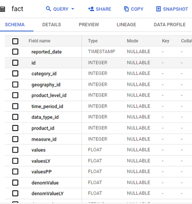The width and height of the screenshot is (192, 204).
Task: Click the category_id field name
Action: pos(44,73)
